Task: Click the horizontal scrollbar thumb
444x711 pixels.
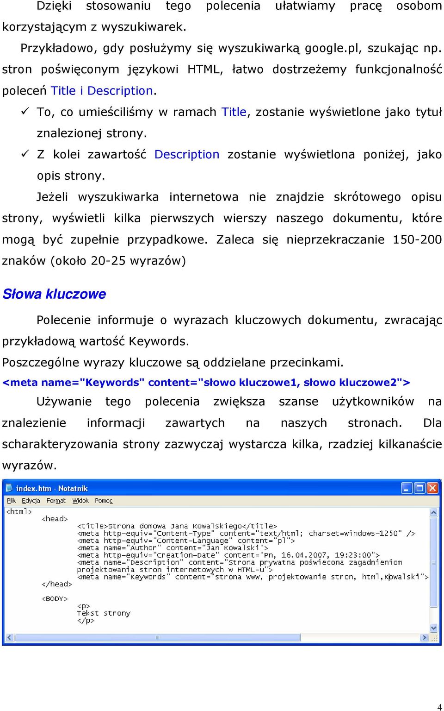Action: (157, 638)
